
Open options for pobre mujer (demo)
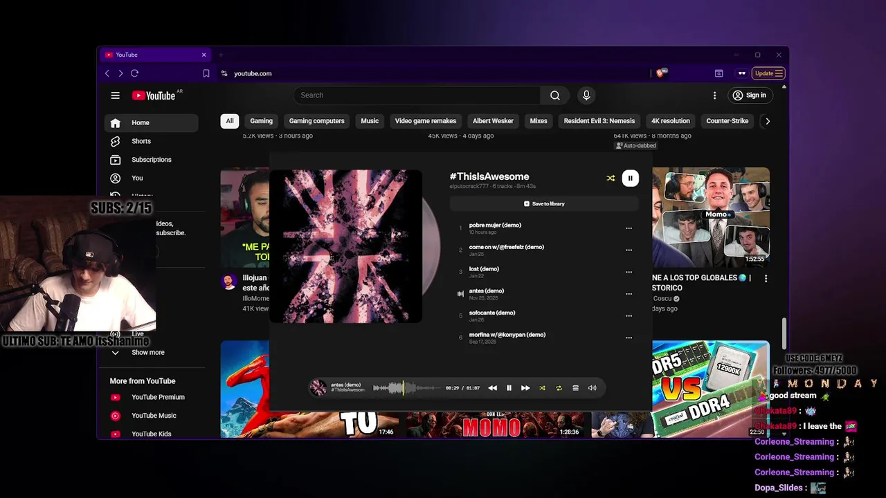[x=629, y=228]
